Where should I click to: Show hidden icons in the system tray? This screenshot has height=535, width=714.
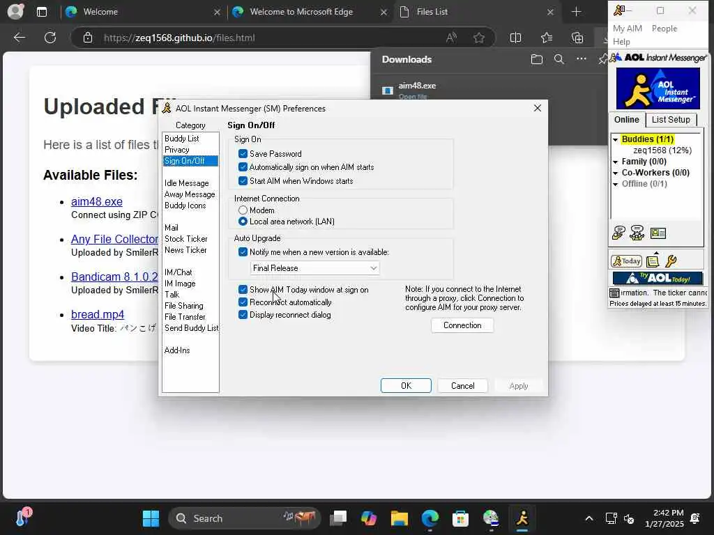point(588,518)
